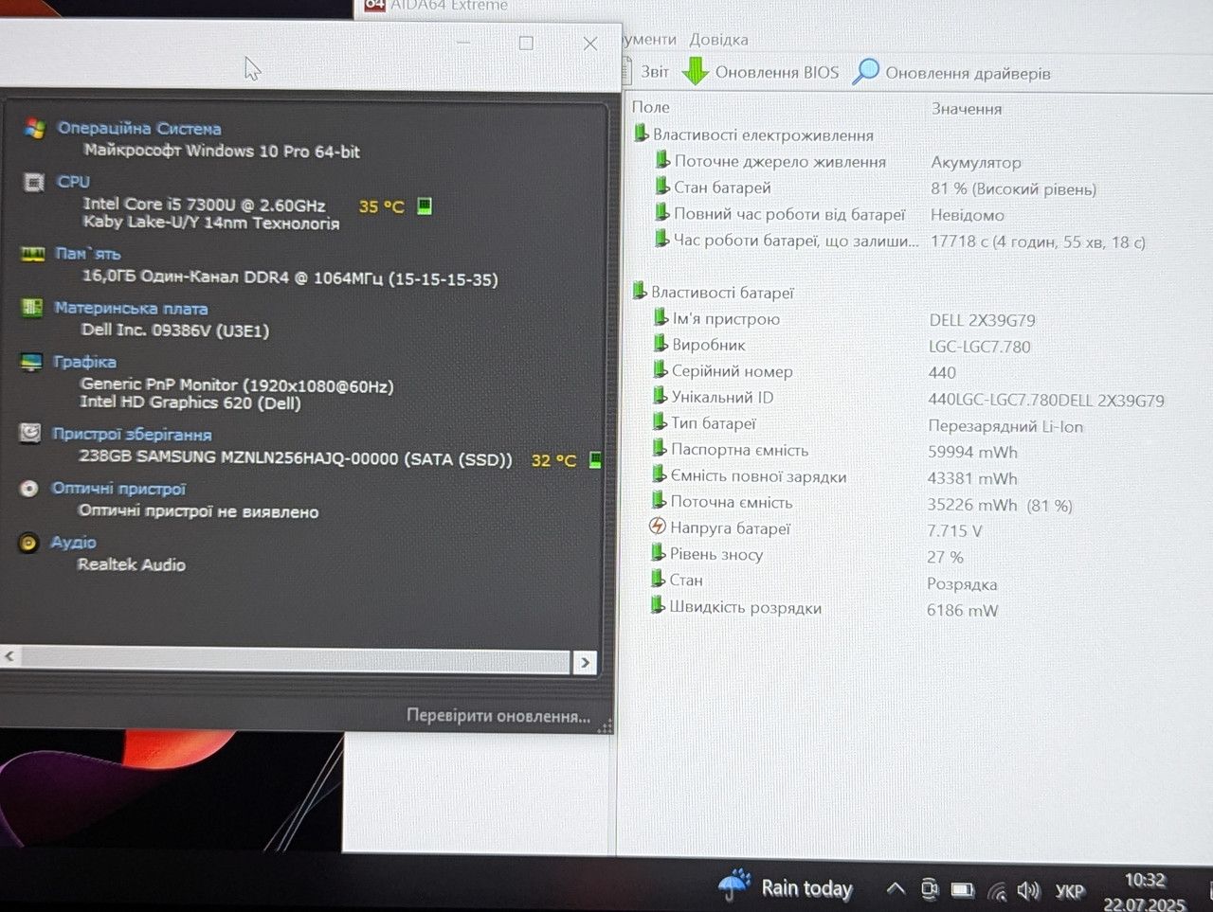Click the driver update magnifier icon
The height and width of the screenshot is (912, 1213).
pos(865,71)
